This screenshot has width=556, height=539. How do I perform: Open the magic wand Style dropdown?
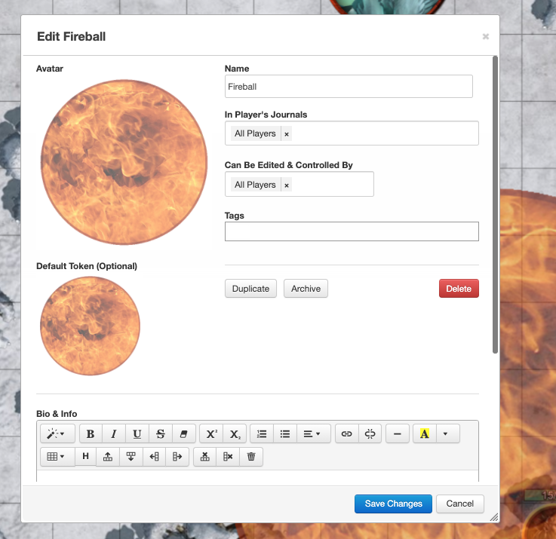[x=57, y=433]
